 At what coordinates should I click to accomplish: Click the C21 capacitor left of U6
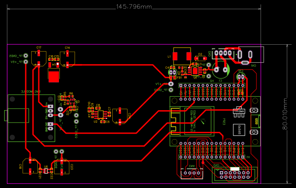tap(40, 170)
